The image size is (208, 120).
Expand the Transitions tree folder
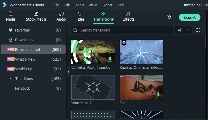coord(10,78)
